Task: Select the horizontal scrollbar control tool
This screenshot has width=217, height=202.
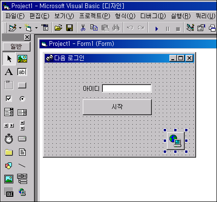Action: [x=9, y=126]
